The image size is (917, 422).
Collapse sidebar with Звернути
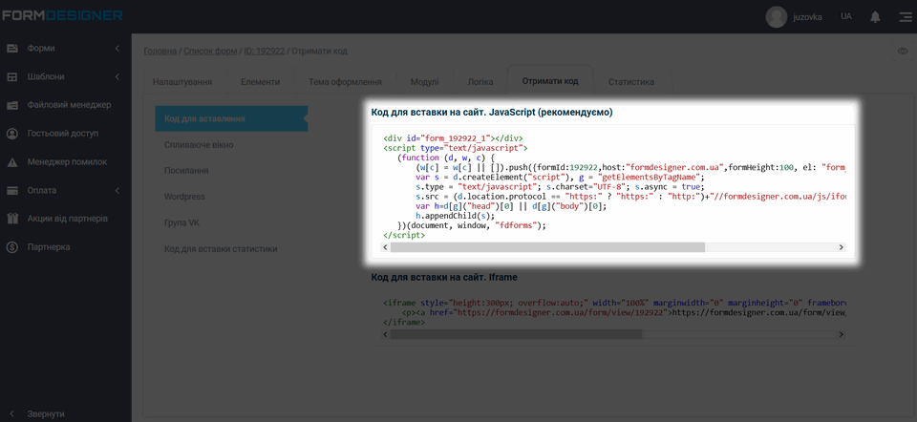click(45, 413)
